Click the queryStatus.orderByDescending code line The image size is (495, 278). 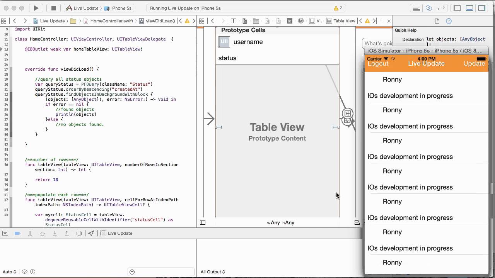(89, 89)
